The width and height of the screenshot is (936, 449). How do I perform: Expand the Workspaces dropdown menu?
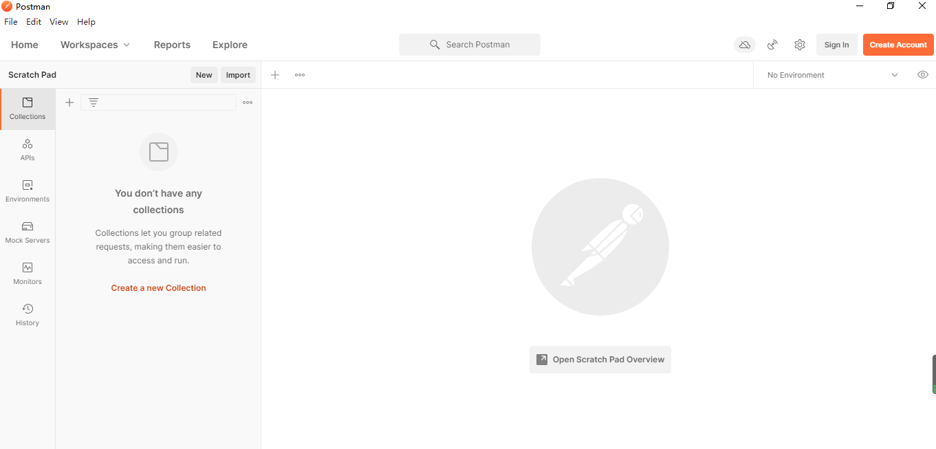(x=95, y=45)
